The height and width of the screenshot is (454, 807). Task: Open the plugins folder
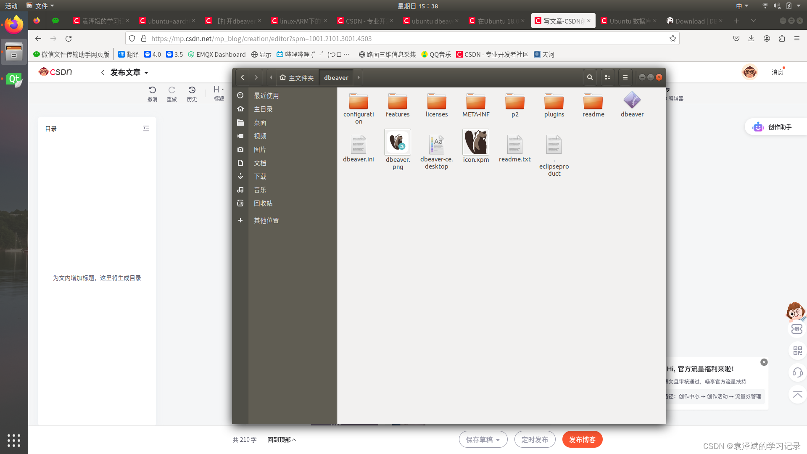tap(554, 103)
